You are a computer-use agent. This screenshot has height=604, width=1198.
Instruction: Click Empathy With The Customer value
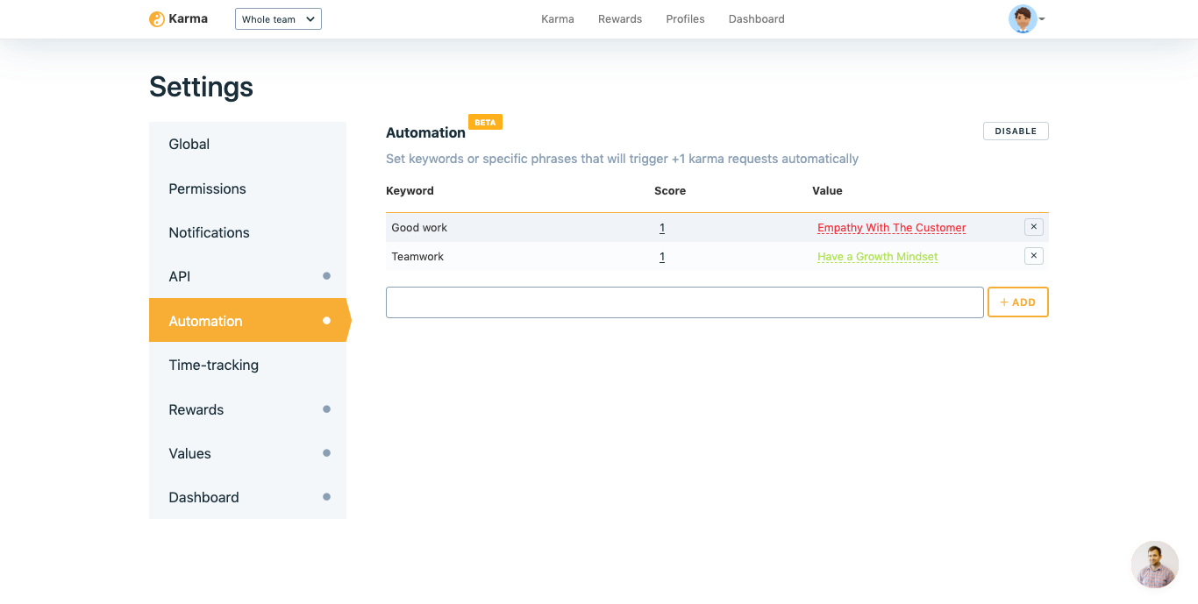click(892, 228)
